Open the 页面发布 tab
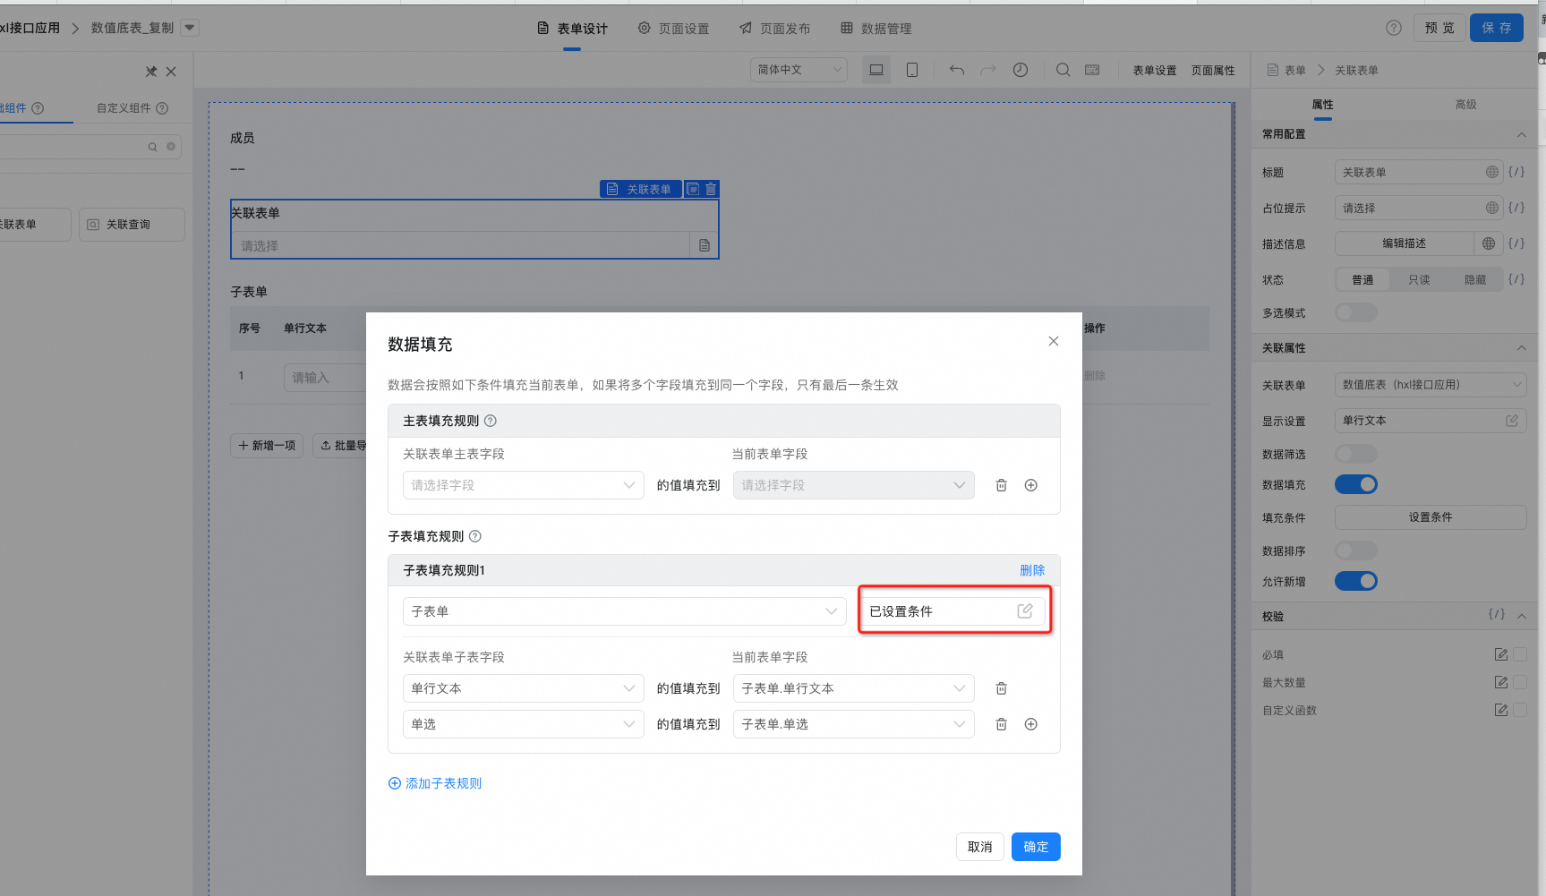 point(774,29)
